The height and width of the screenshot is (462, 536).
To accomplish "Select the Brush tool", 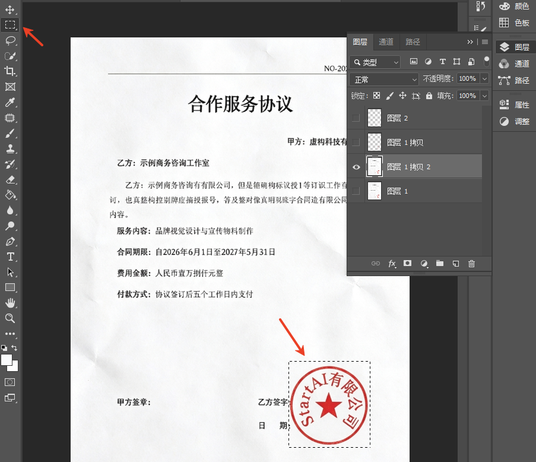I will 10,134.
